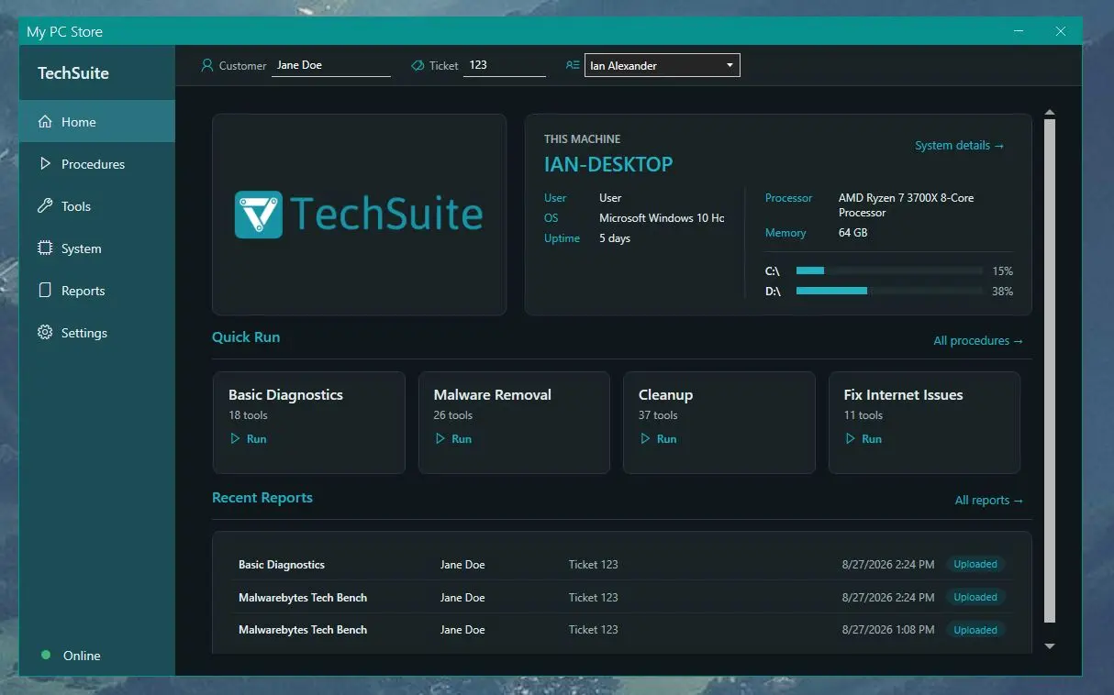Click Uploaded badge on Basic Diagnostics row
Image resolution: width=1114 pixels, height=695 pixels.
pos(975,565)
